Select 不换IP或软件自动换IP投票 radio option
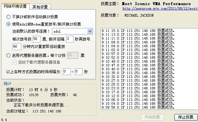Image resolution: width=198 pixels, height=122 pixels. click(x=8, y=17)
